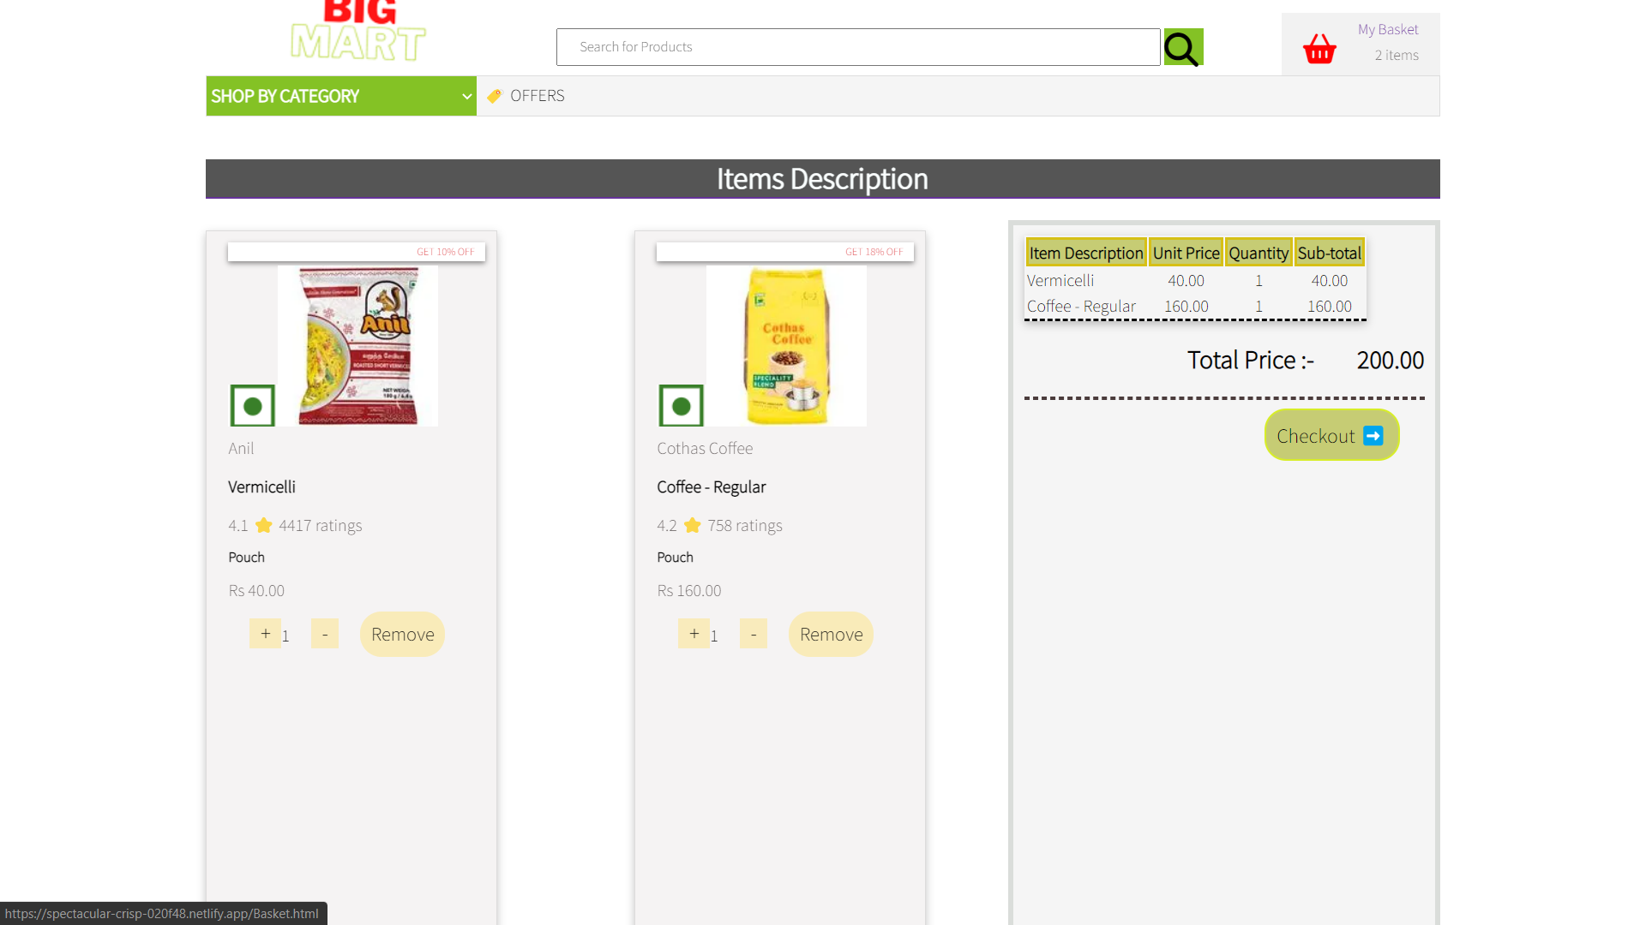
Task: Click the Rs 40.00 price
Action: coord(256,591)
